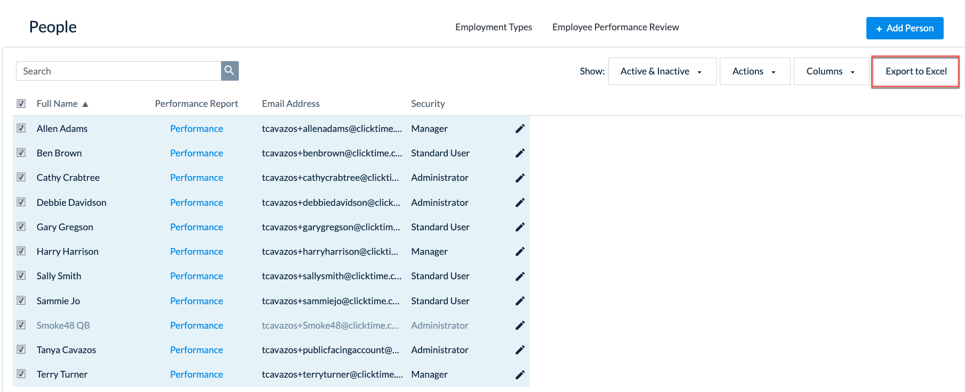Uncheck Tanya Cavazos row checkbox
This screenshot has height=392, width=965.
tap(21, 349)
